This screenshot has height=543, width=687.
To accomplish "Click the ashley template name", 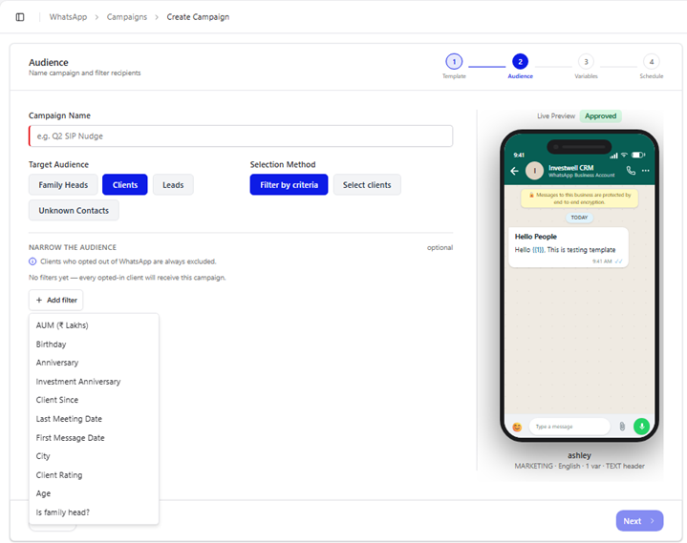I will [x=579, y=455].
